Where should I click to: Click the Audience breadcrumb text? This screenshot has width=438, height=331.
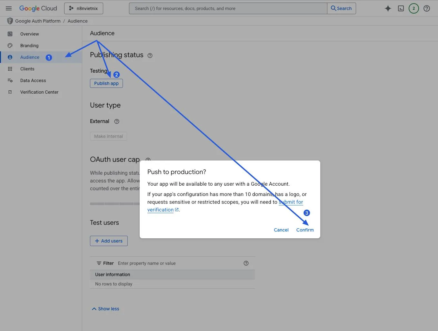tap(77, 21)
